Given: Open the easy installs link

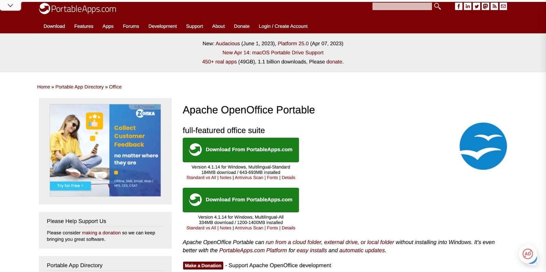Looking at the screenshot, I should pyautogui.click(x=312, y=250).
